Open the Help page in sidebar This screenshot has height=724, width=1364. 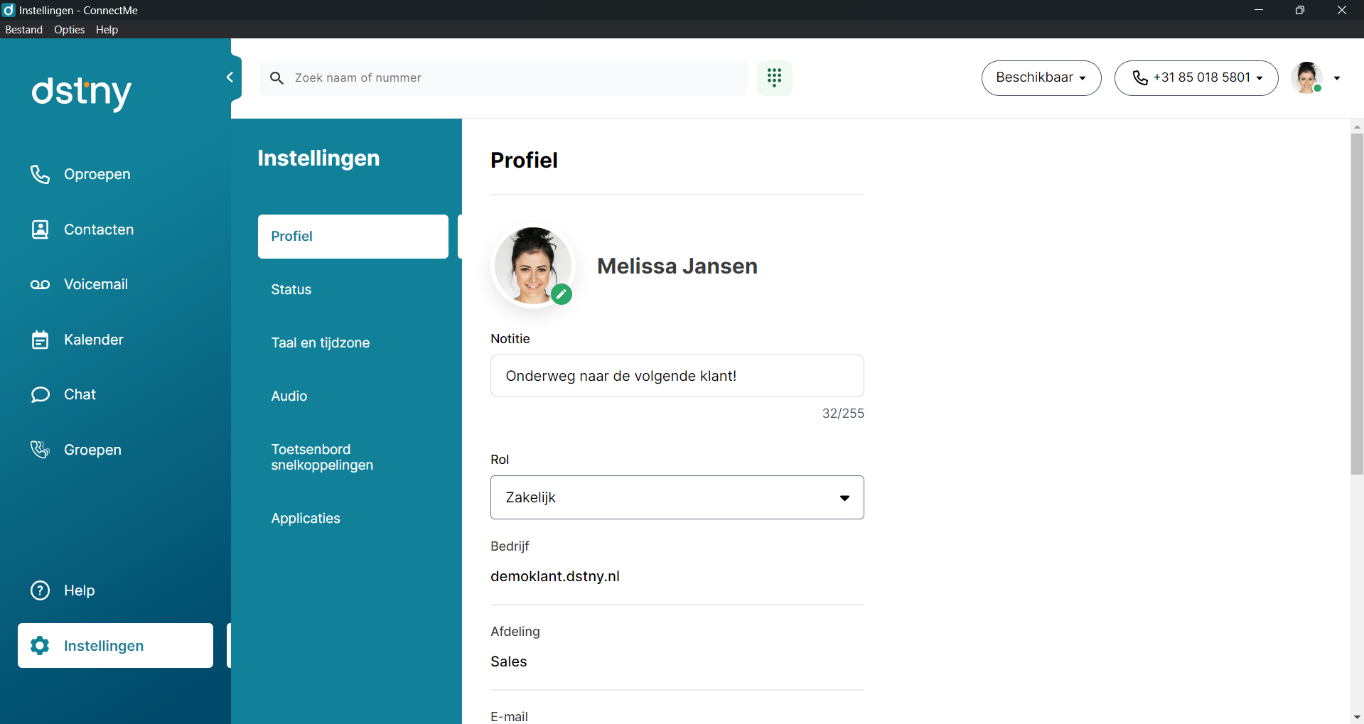coord(79,591)
